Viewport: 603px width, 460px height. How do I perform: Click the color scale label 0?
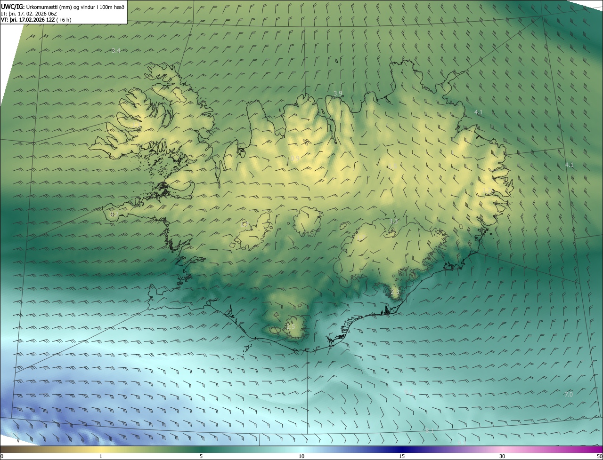(x=1, y=456)
